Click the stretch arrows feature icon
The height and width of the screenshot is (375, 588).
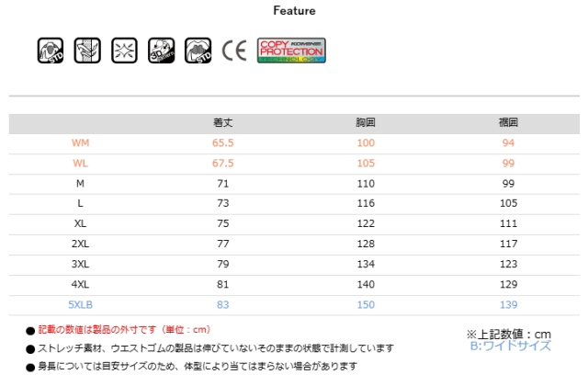pyautogui.click(x=125, y=51)
